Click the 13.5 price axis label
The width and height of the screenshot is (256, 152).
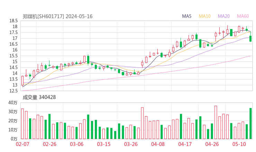click(x=13, y=79)
